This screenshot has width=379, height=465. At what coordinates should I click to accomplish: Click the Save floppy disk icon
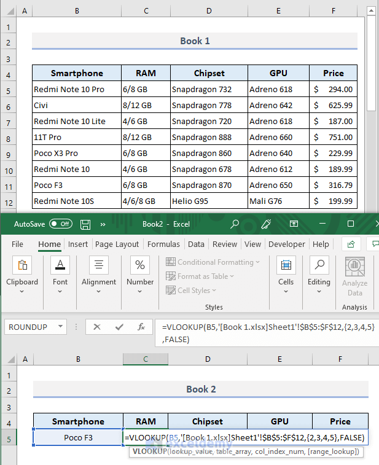coord(86,224)
